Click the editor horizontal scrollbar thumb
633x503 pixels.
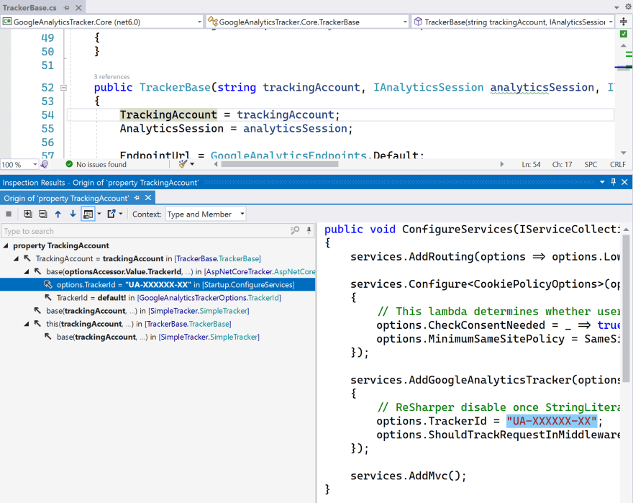tap(280, 164)
